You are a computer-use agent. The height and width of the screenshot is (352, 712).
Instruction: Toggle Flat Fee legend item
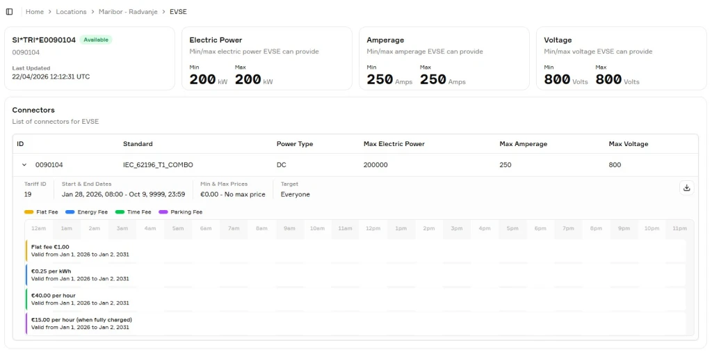[x=41, y=211]
